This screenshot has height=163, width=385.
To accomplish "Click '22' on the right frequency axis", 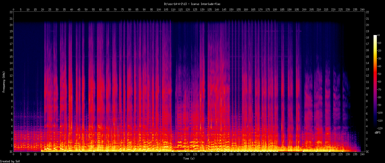I will (x=368, y=12).
